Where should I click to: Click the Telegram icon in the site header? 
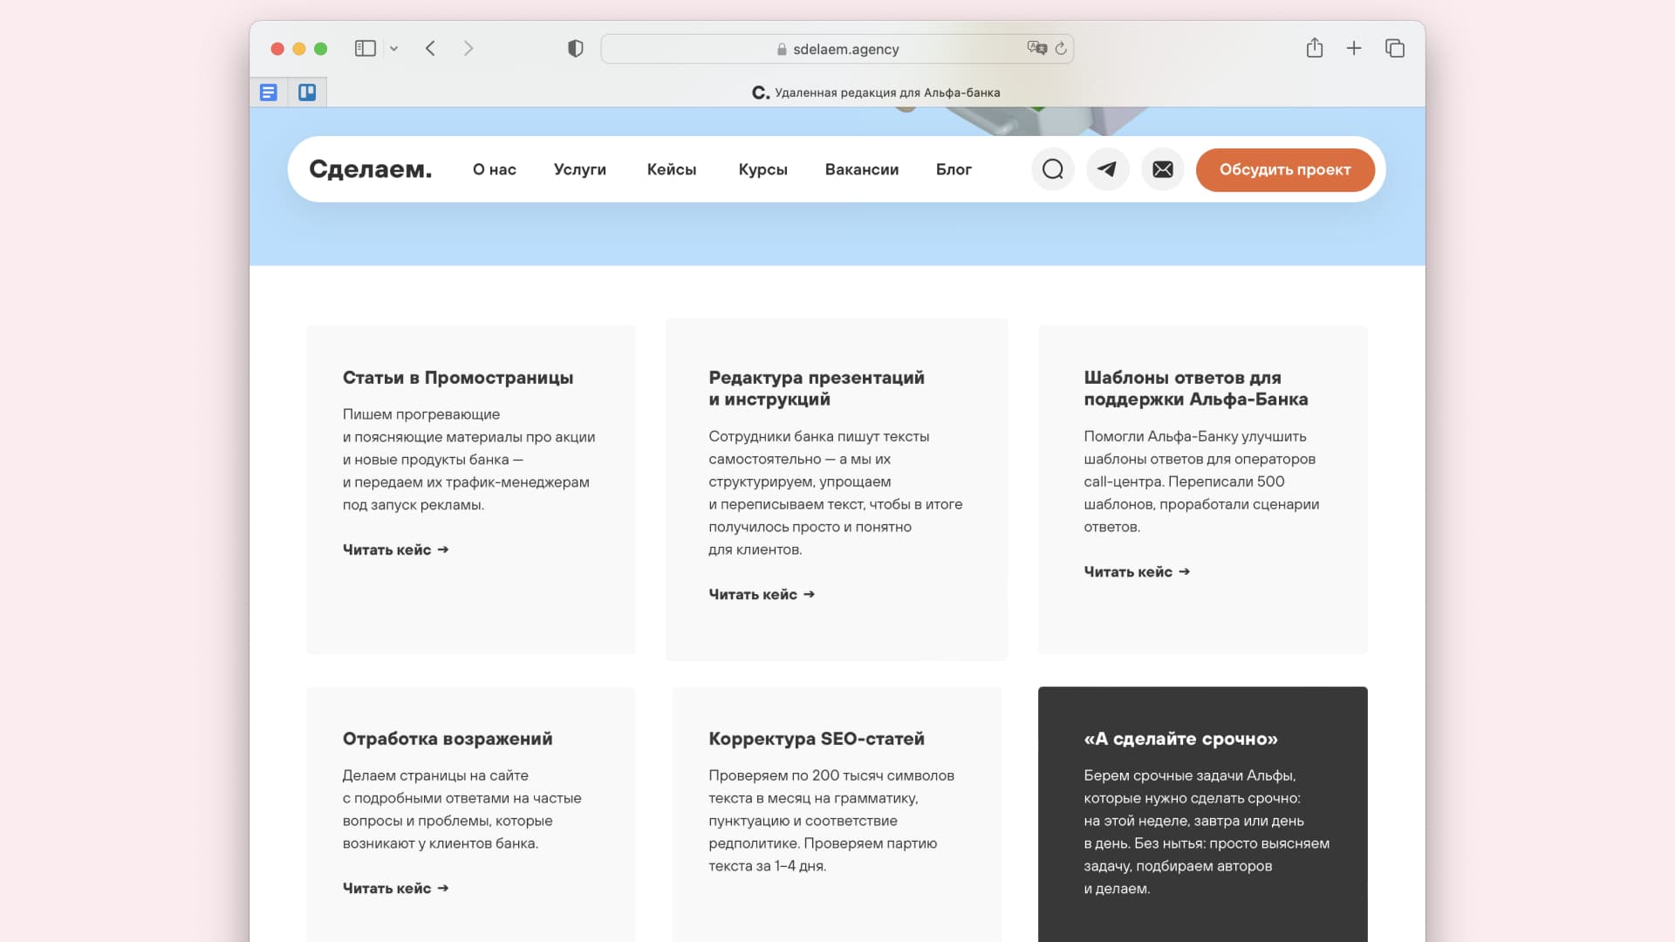tap(1107, 169)
